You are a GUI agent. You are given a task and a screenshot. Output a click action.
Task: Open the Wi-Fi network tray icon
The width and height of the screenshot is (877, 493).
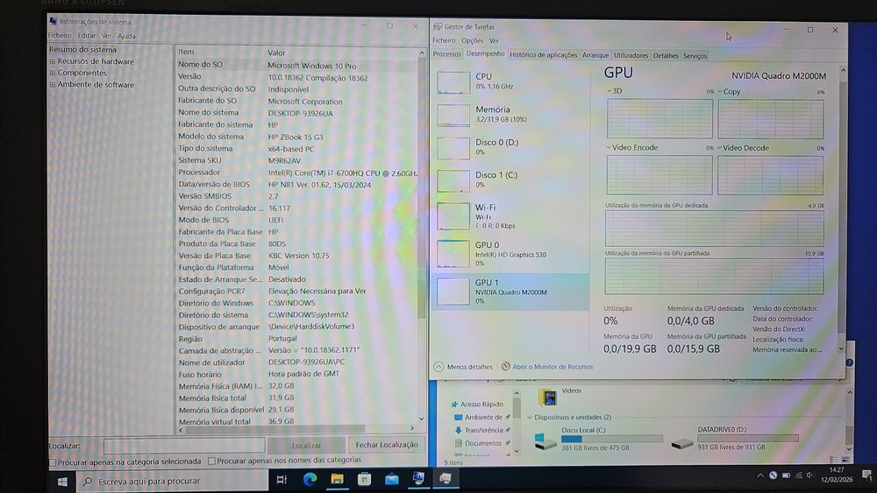tap(799, 475)
